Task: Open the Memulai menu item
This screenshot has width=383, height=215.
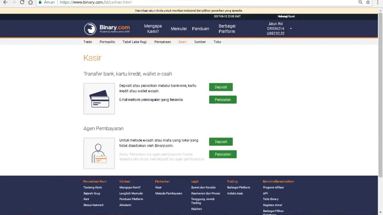Action: tap(179, 29)
